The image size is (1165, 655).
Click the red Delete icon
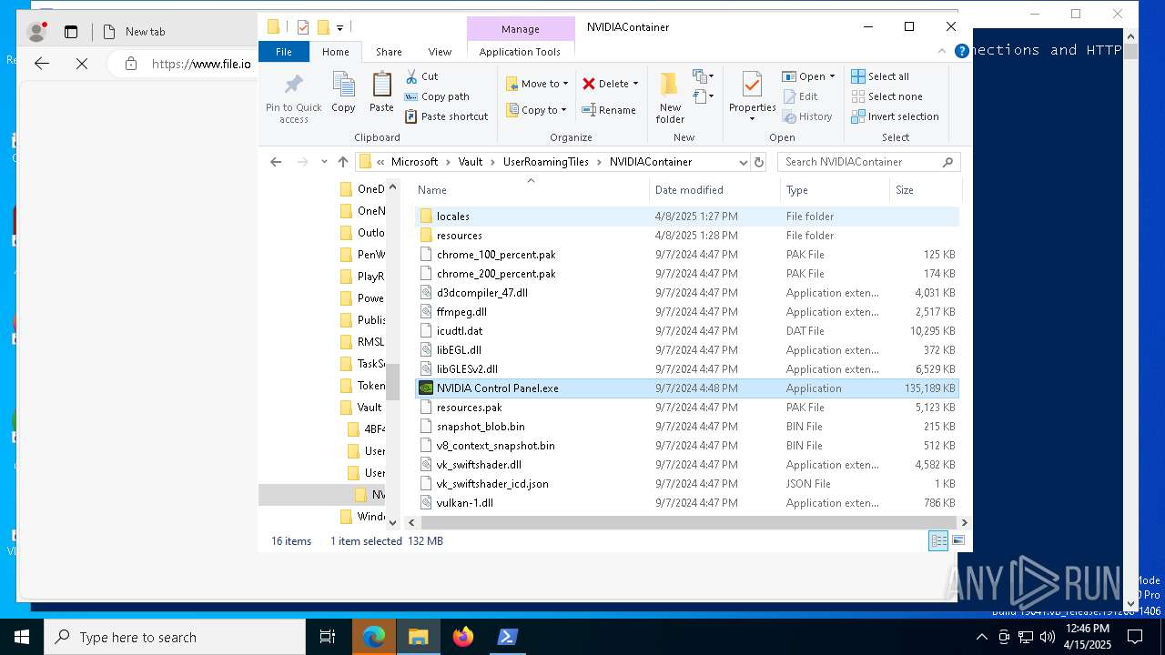coord(589,84)
